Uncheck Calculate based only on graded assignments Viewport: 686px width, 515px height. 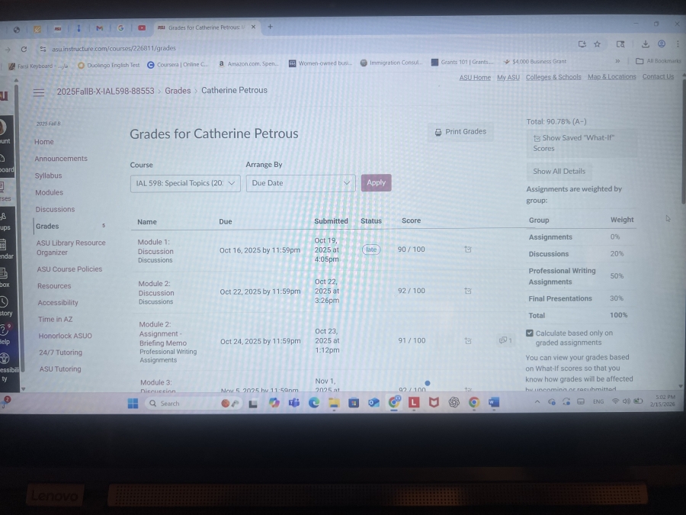coord(531,333)
